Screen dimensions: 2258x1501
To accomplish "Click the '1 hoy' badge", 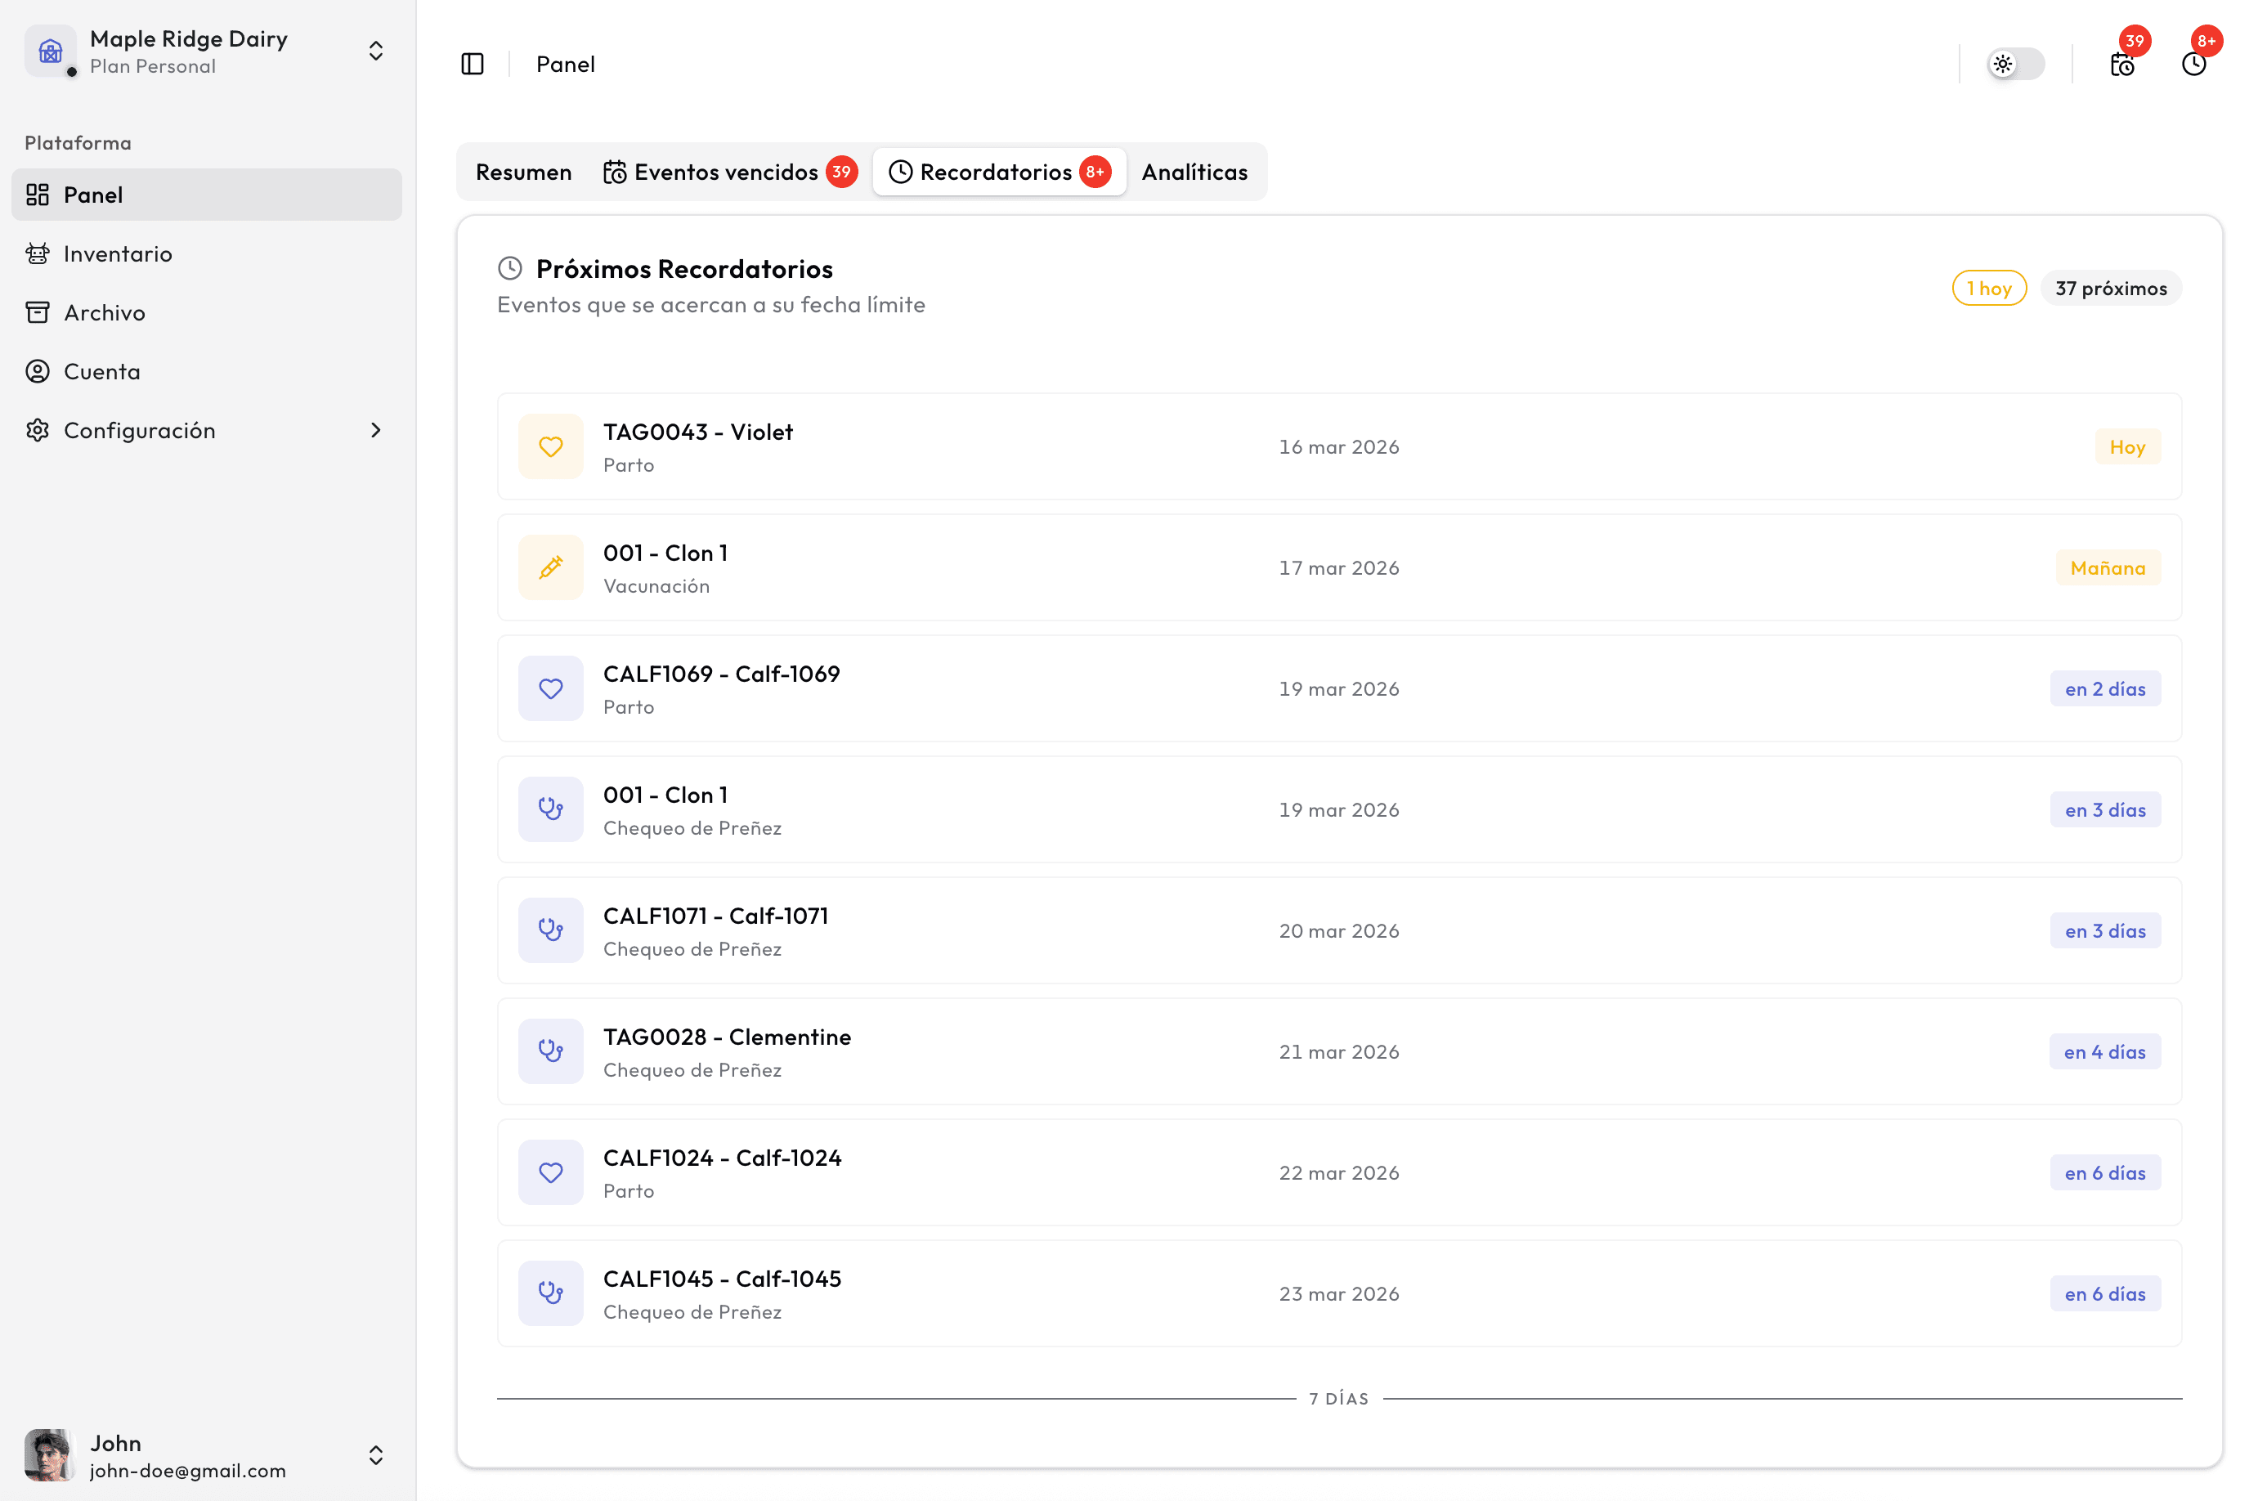I will pos(1988,288).
